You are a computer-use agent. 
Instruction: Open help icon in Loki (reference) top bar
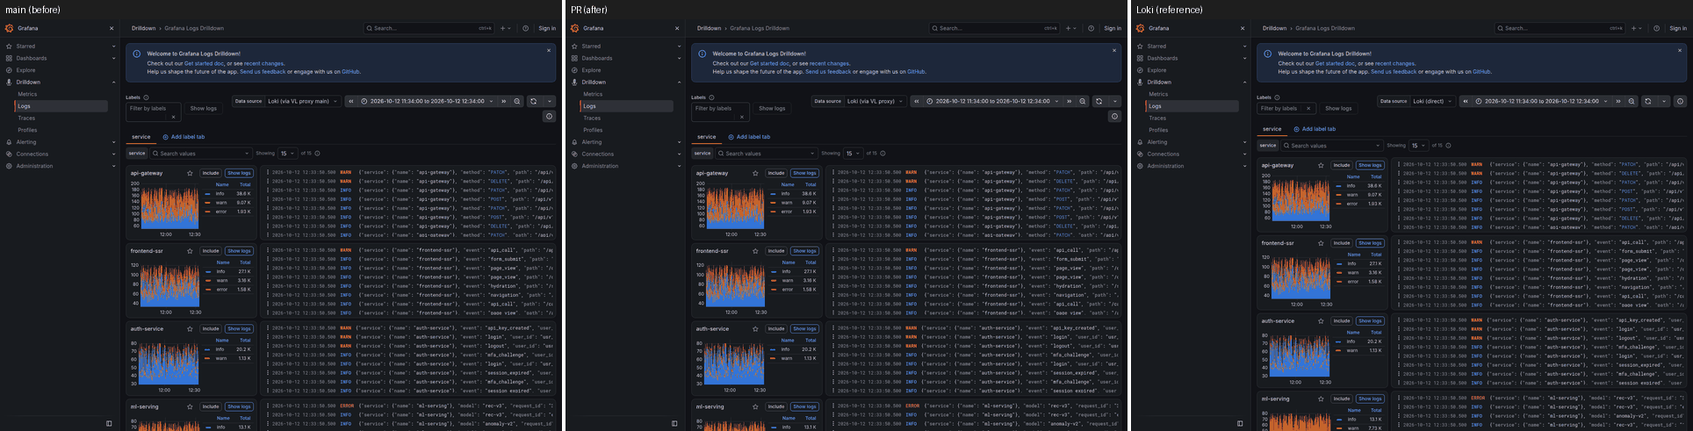(x=1656, y=28)
